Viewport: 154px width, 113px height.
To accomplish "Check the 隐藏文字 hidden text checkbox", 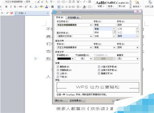I will pos(99,73).
